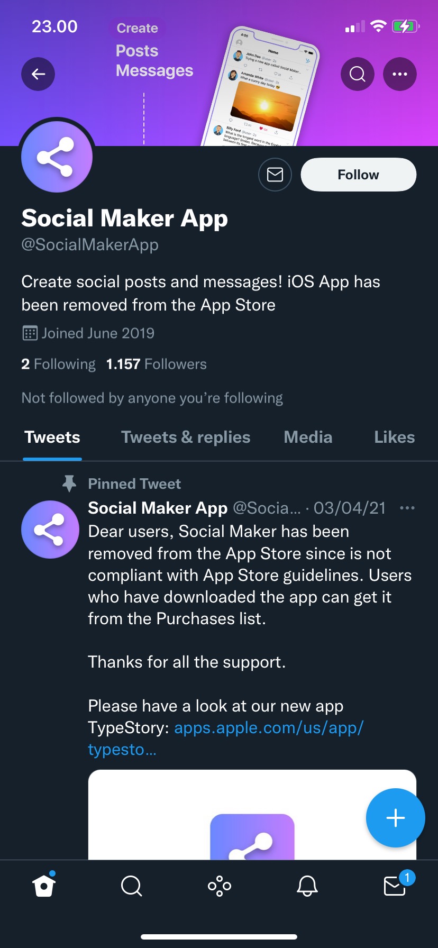The width and height of the screenshot is (438, 948).
Task: Switch to Tweets & replies tab
Action: point(186,437)
